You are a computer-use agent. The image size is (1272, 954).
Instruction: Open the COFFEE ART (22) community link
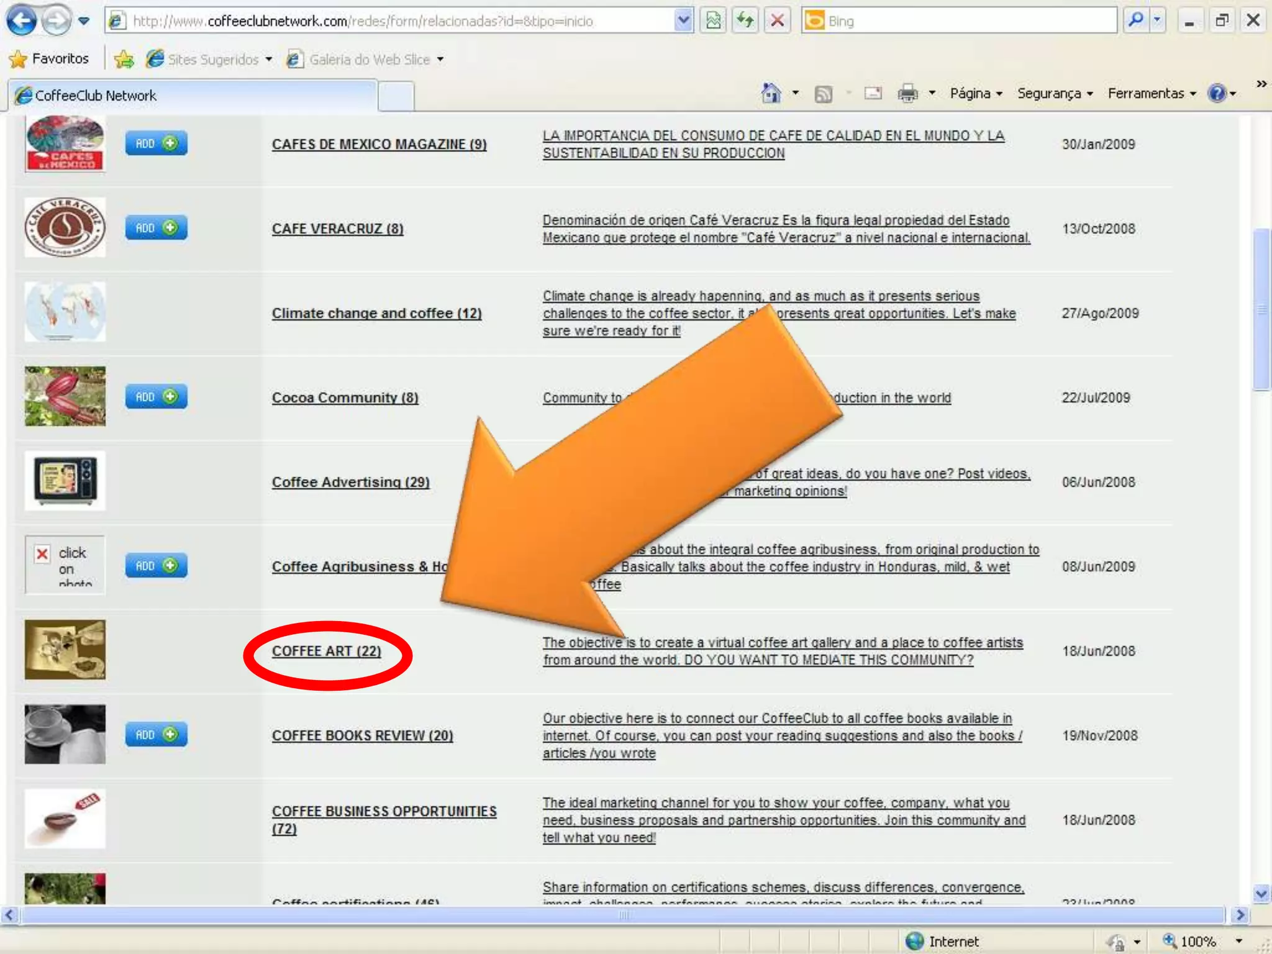point(326,651)
